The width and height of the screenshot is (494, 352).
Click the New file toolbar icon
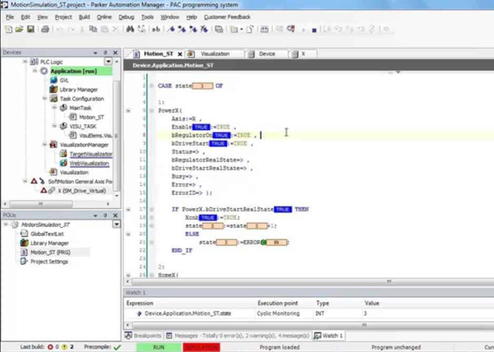coord(8,29)
